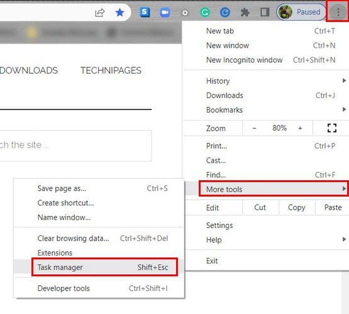
Task: Click the Paused profile button
Action: click(x=301, y=12)
